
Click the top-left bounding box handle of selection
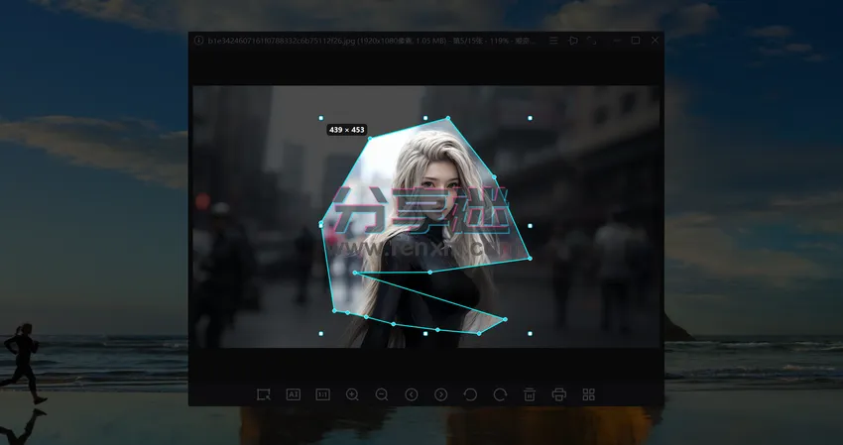321,118
